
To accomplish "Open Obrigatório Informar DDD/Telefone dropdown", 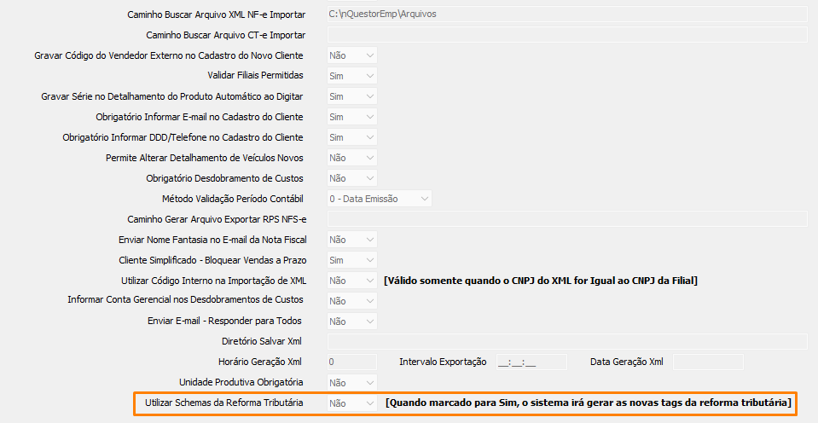I will 352,137.
